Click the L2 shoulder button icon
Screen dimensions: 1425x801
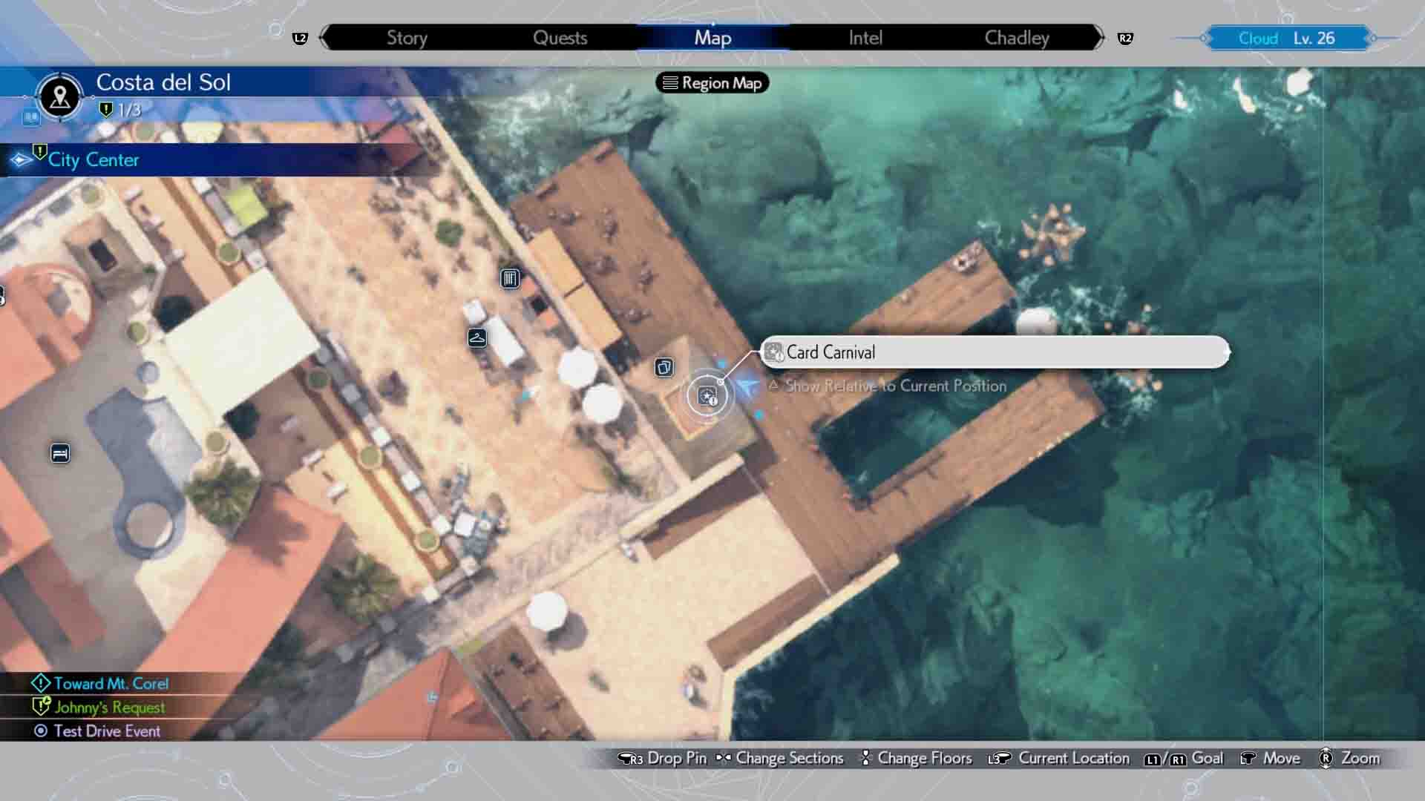pyautogui.click(x=300, y=38)
